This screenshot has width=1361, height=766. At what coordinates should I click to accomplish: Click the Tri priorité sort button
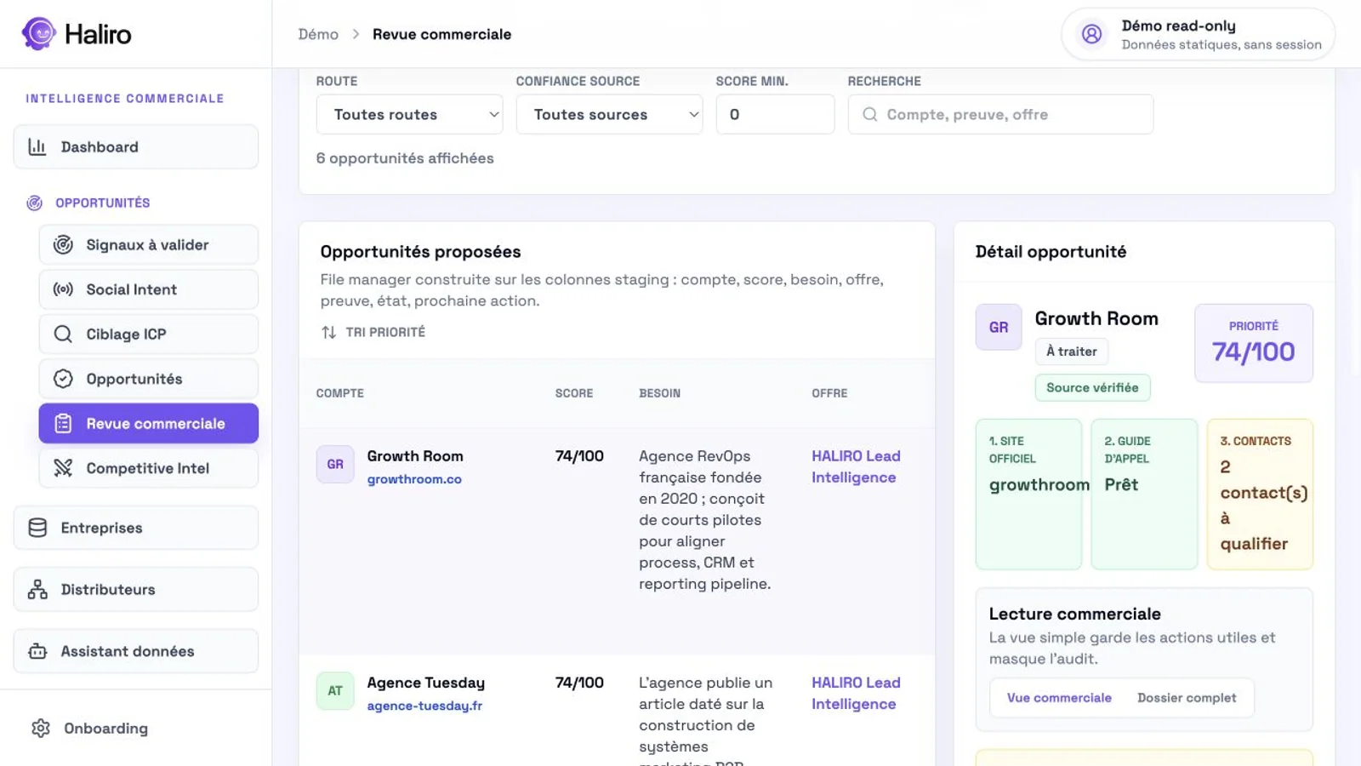tap(373, 333)
